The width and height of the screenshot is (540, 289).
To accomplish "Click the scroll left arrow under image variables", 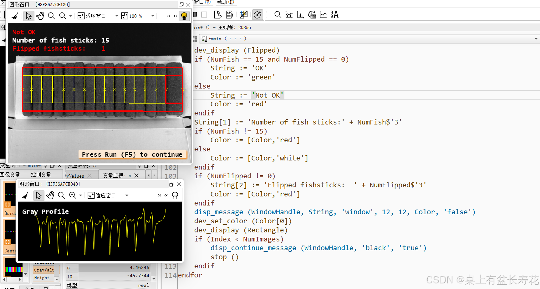I will 4,279.
